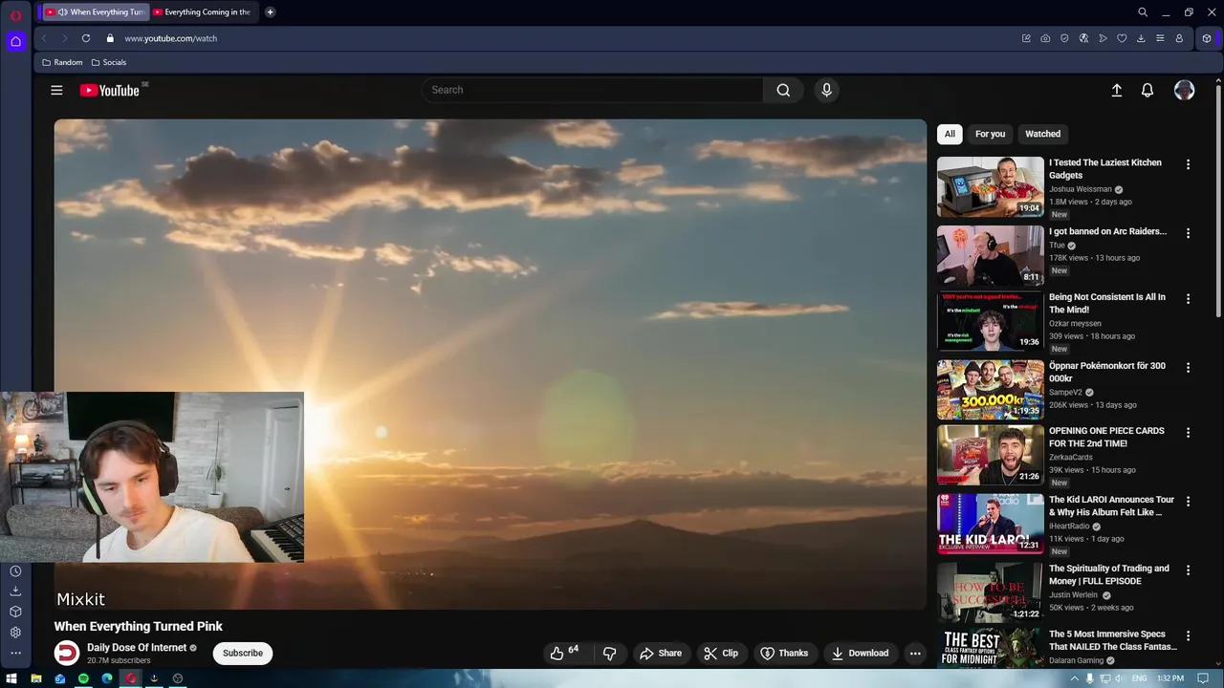Image resolution: width=1224 pixels, height=688 pixels.
Task: Start voice search with microphone icon
Action: (827, 90)
